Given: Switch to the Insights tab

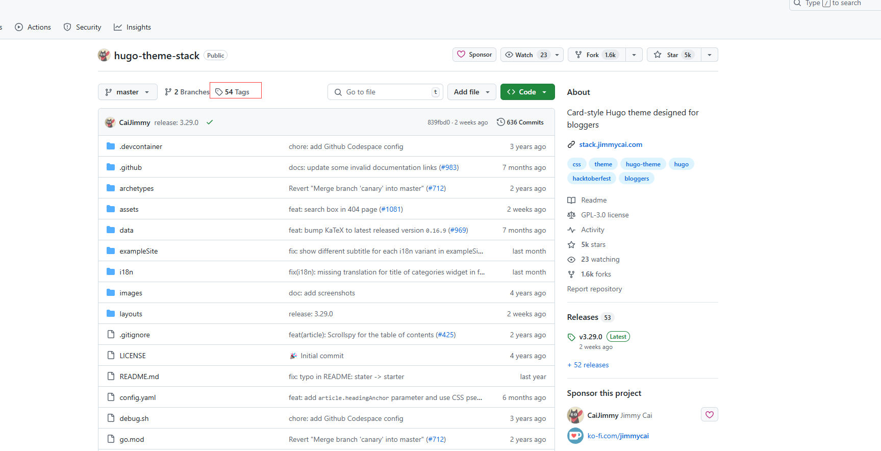Looking at the screenshot, I should coord(133,27).
